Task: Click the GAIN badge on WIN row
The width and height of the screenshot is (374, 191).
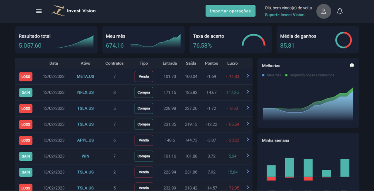Action: coord(26,156)
